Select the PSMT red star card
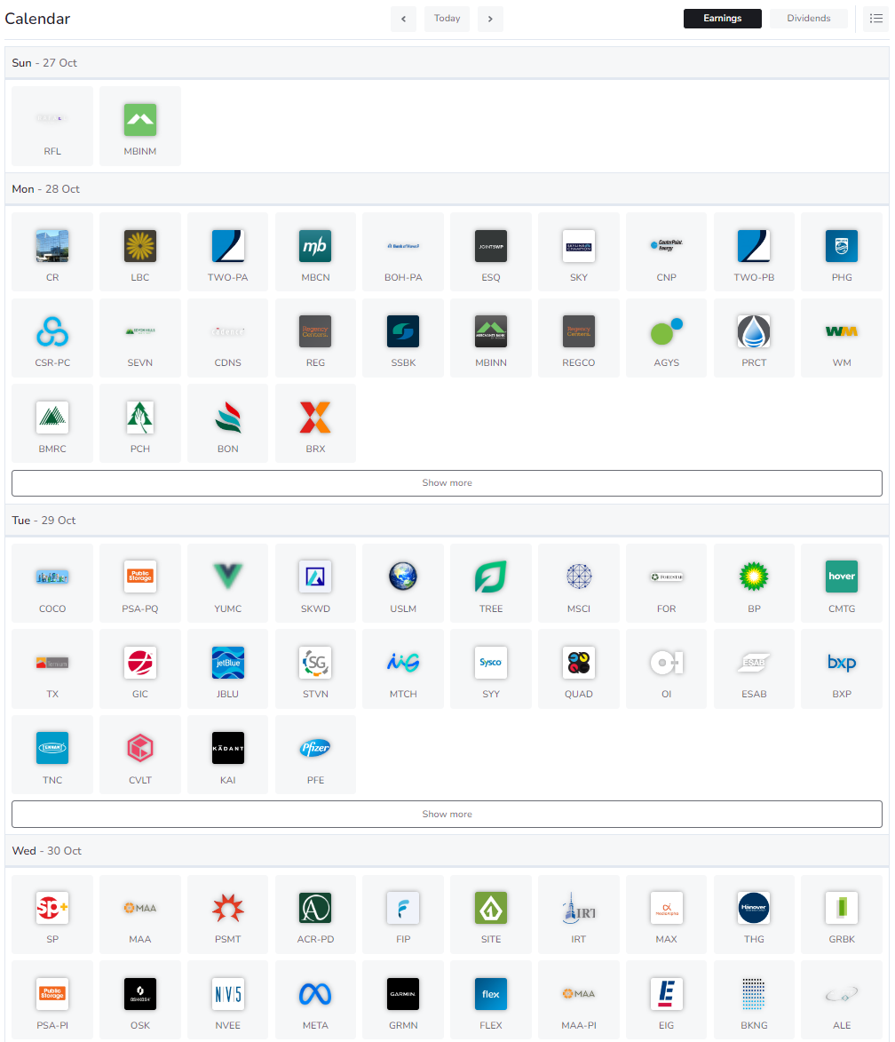 tap(228, 914)
